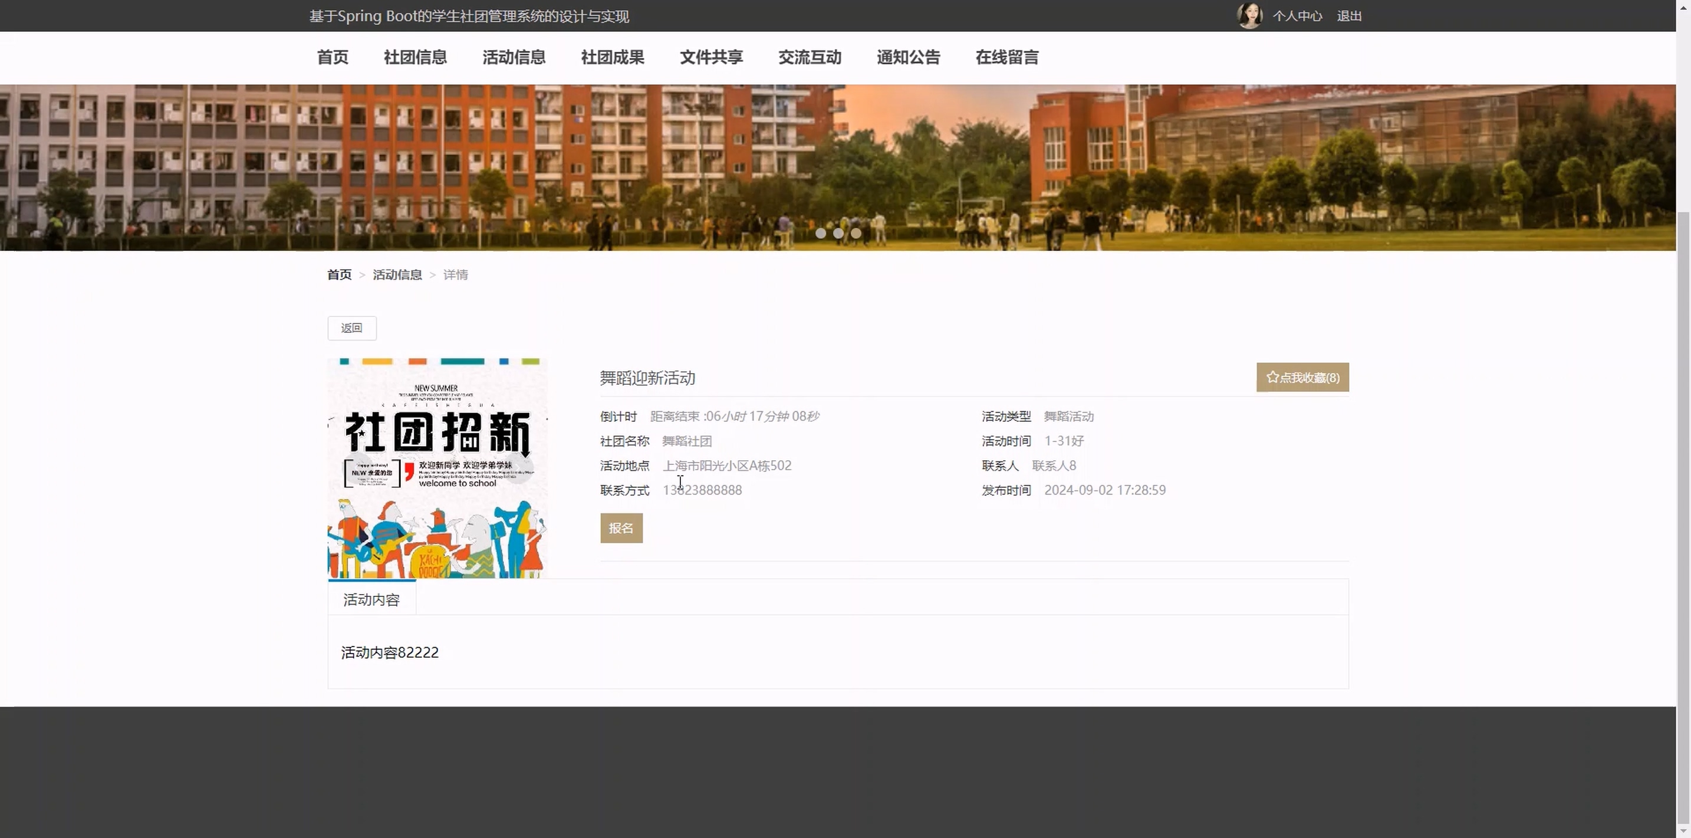Click the star favorite button 点我收藏
This screenshot has width=1691, height=838.
[x=1302, y=377]
